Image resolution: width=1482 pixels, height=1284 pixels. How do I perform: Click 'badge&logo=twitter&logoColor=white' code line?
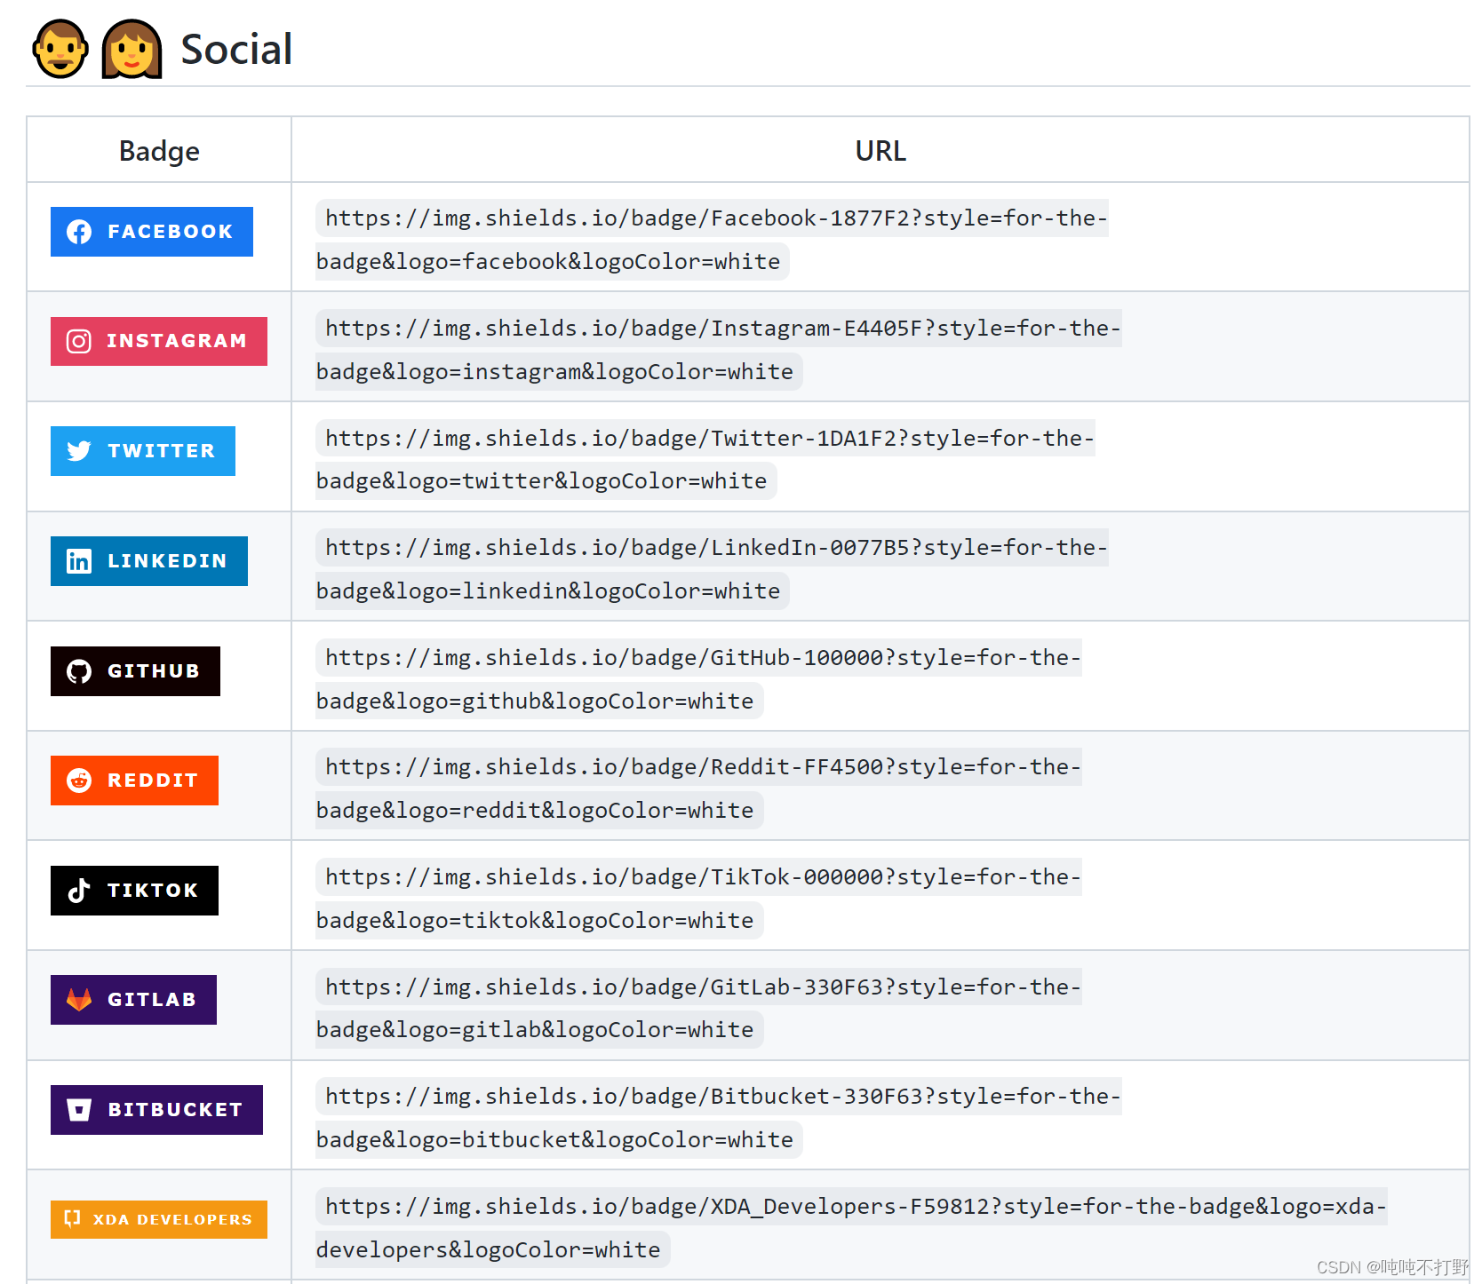point(546,481)
